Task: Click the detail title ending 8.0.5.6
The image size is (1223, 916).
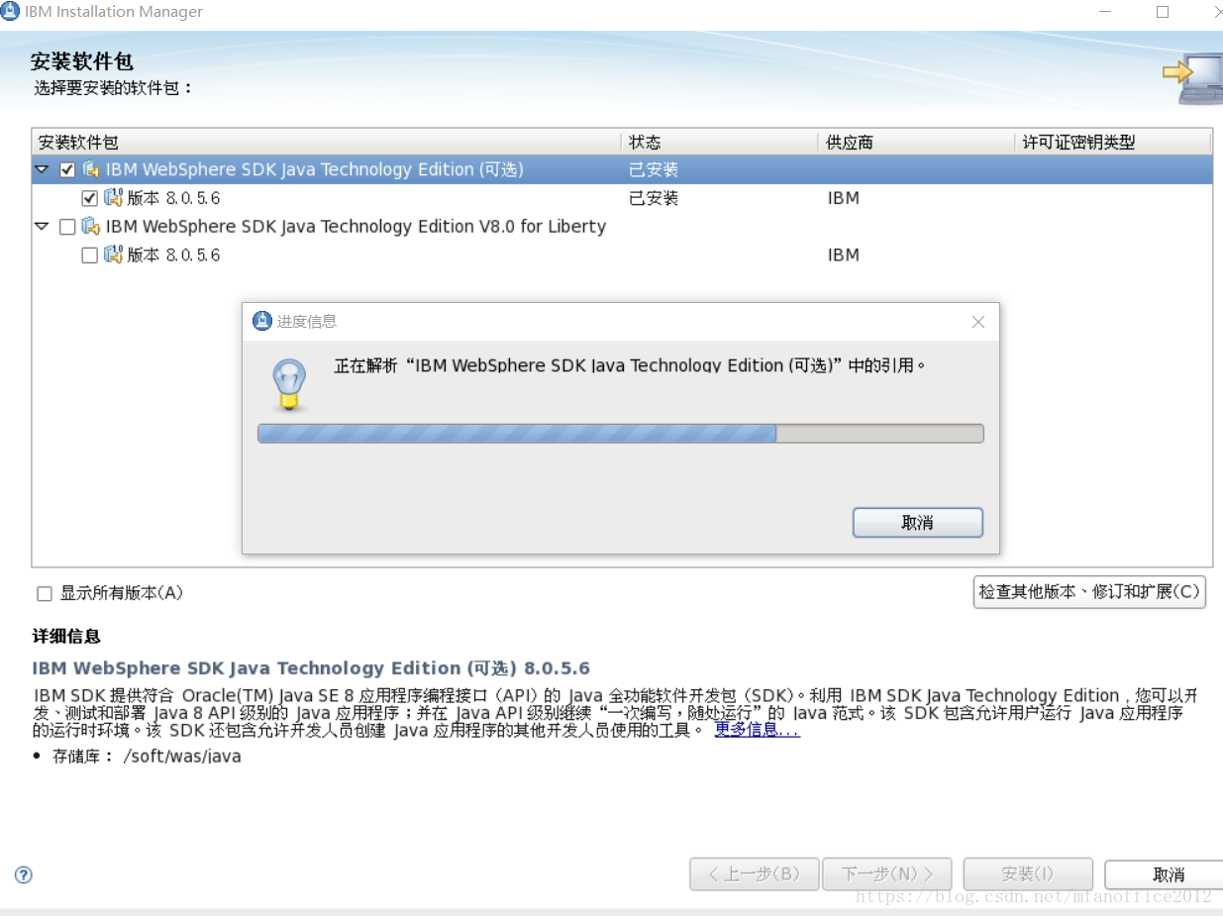Action: [x=311, y=668]
